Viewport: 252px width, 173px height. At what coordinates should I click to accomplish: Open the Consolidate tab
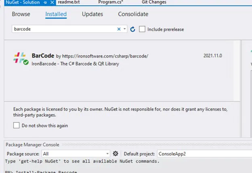[x=133, y=14]
